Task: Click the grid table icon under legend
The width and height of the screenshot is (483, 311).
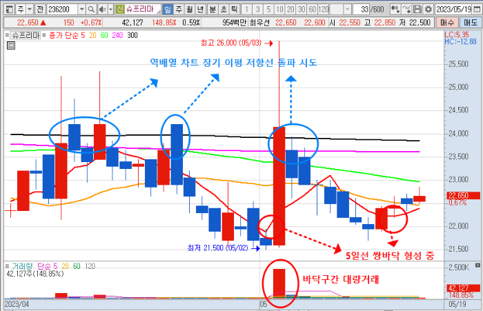Action: click(x=11, y=46)
